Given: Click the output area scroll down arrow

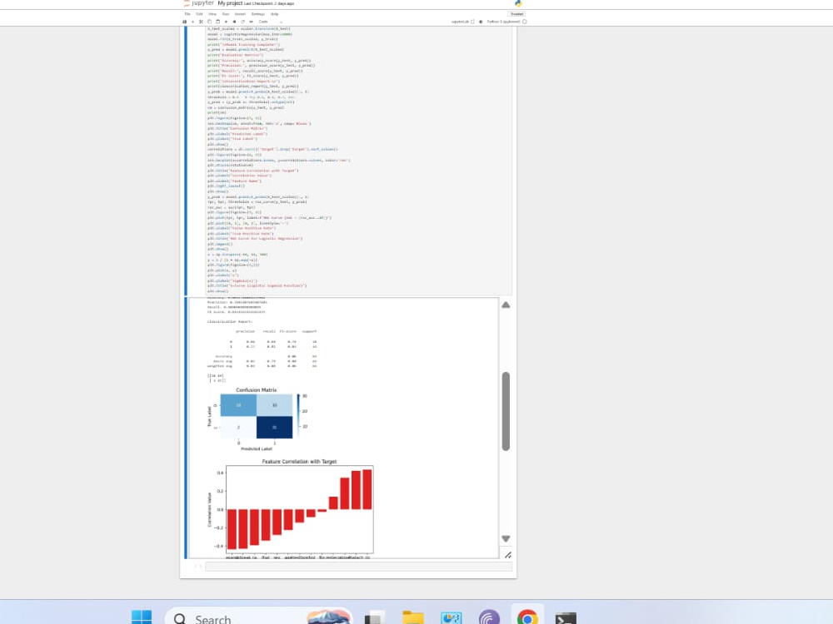Looking at the screenshot, I should pos(506,538).
